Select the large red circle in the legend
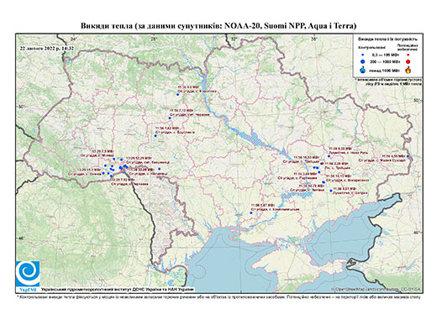 pyautogui.click(x=408, y=61)
